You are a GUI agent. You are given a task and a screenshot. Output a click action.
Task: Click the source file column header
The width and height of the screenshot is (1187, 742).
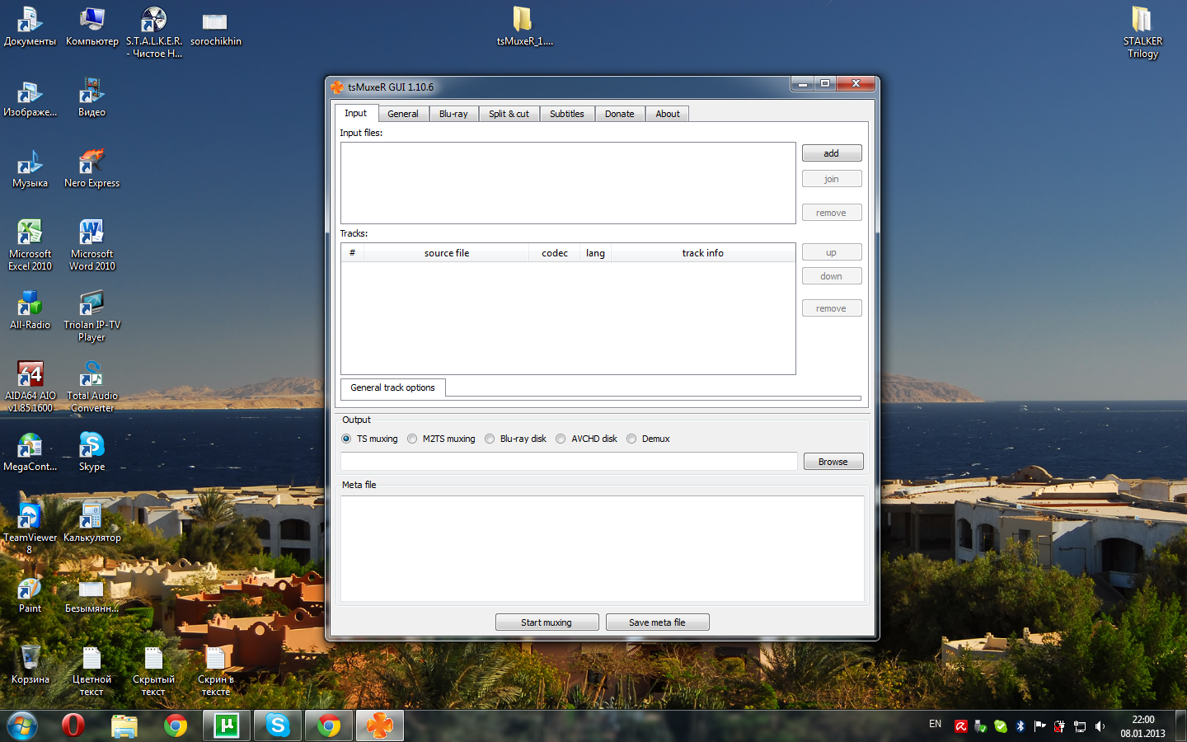[x=446, y=253]
